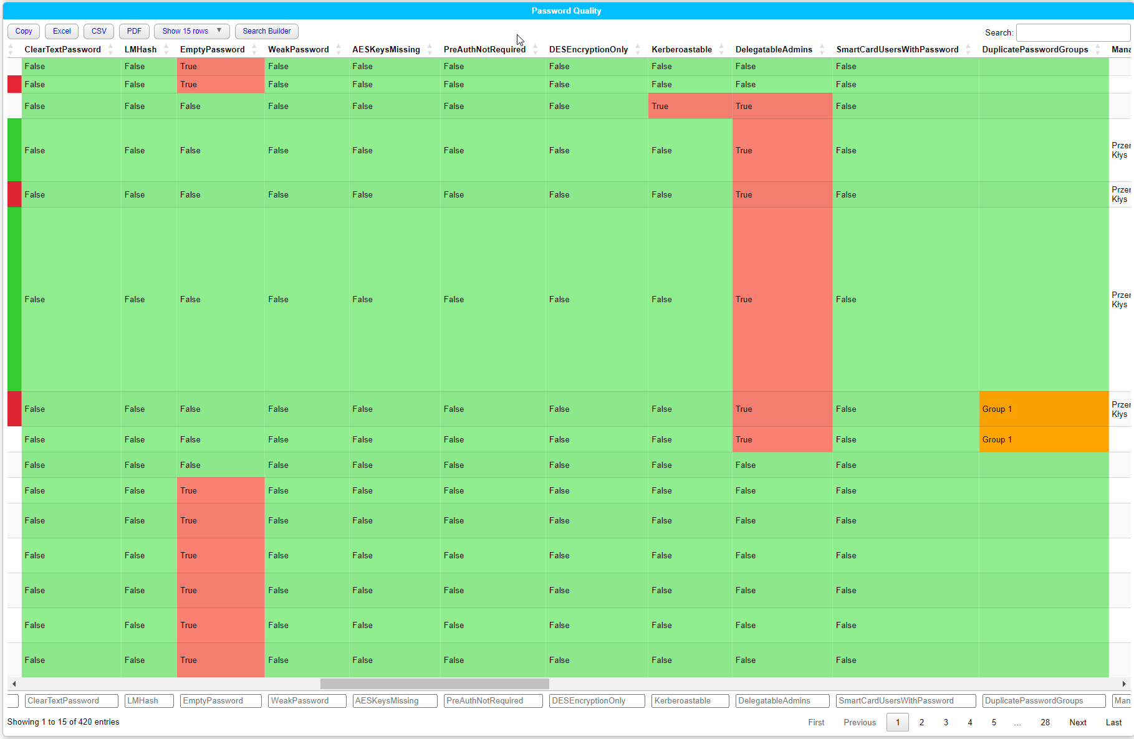The image size is (1134, 739).
Task: Click DuplicatePasswordGroups footer filter field
Action: [x=1044, y=701]
